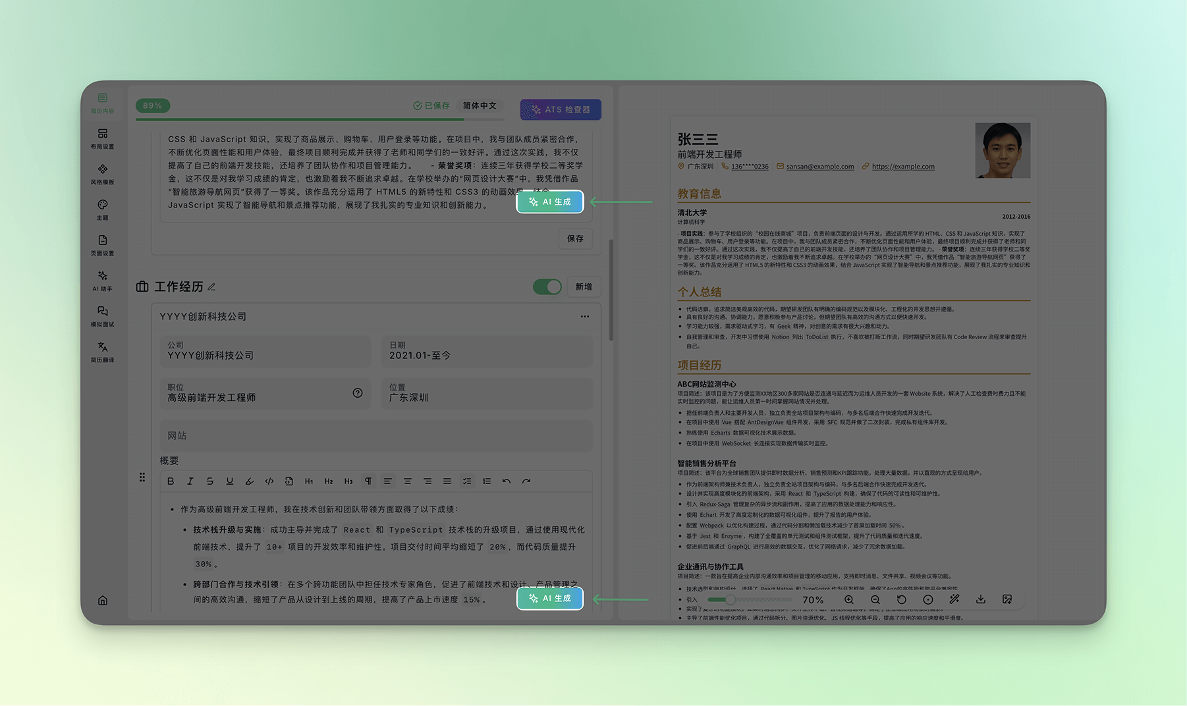The width and height of the screenshot is (1187, 706).
Task: Open the 简历翻译 translation panel
Action: click(x=102, y=351)
